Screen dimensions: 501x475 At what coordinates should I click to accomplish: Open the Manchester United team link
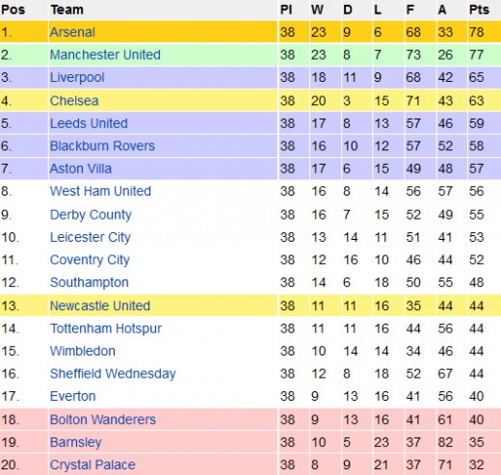[x=105, y=55]
